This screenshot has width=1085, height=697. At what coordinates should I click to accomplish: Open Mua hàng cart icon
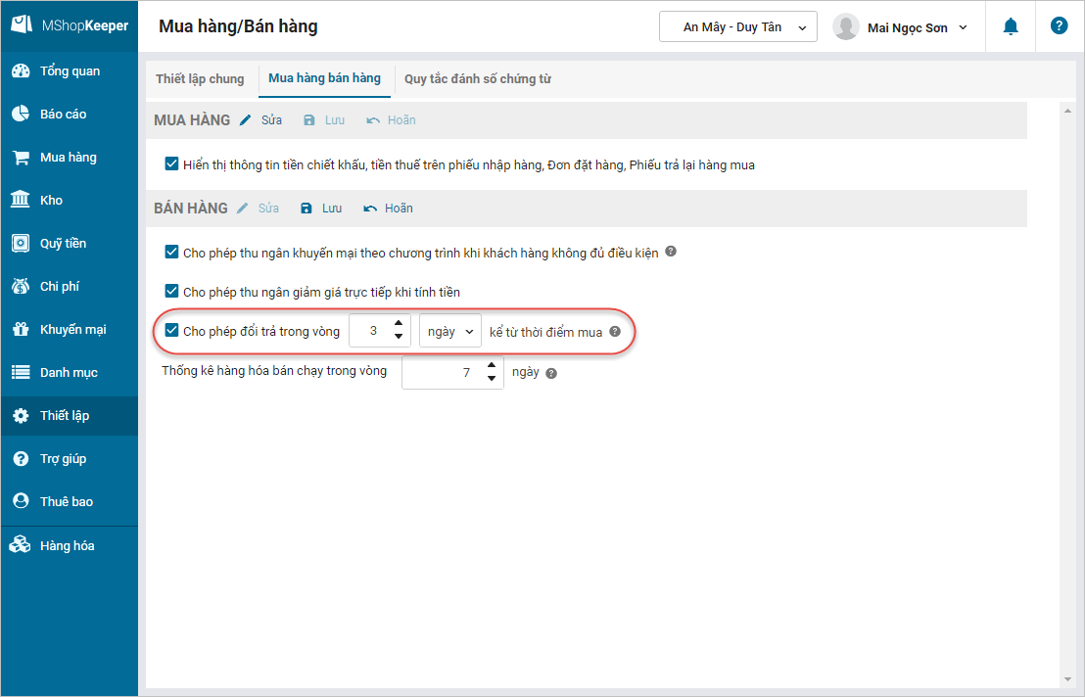click(x=21, y=157)
